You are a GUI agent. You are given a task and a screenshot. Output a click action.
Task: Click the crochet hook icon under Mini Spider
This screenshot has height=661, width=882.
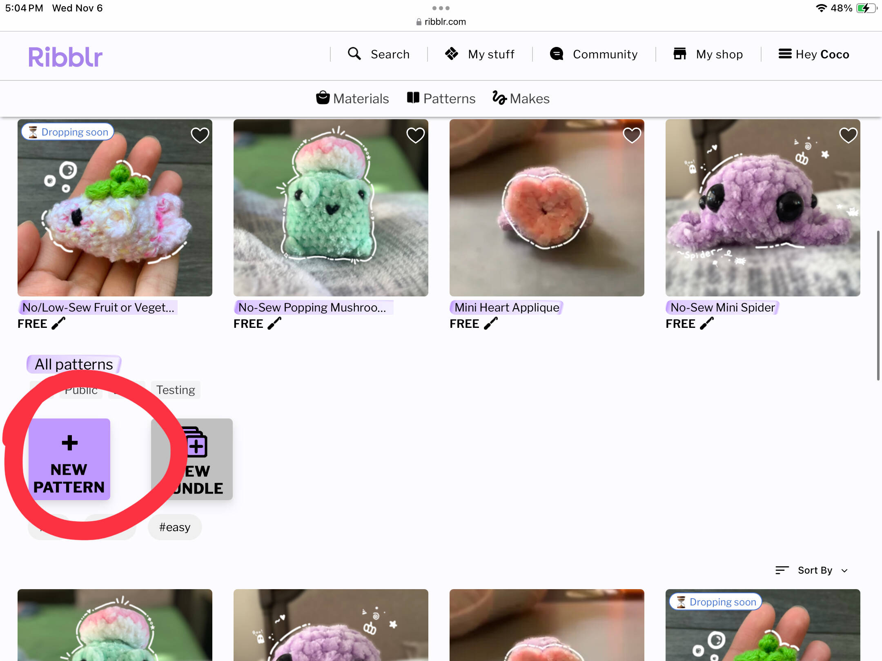tap(707, 323)
